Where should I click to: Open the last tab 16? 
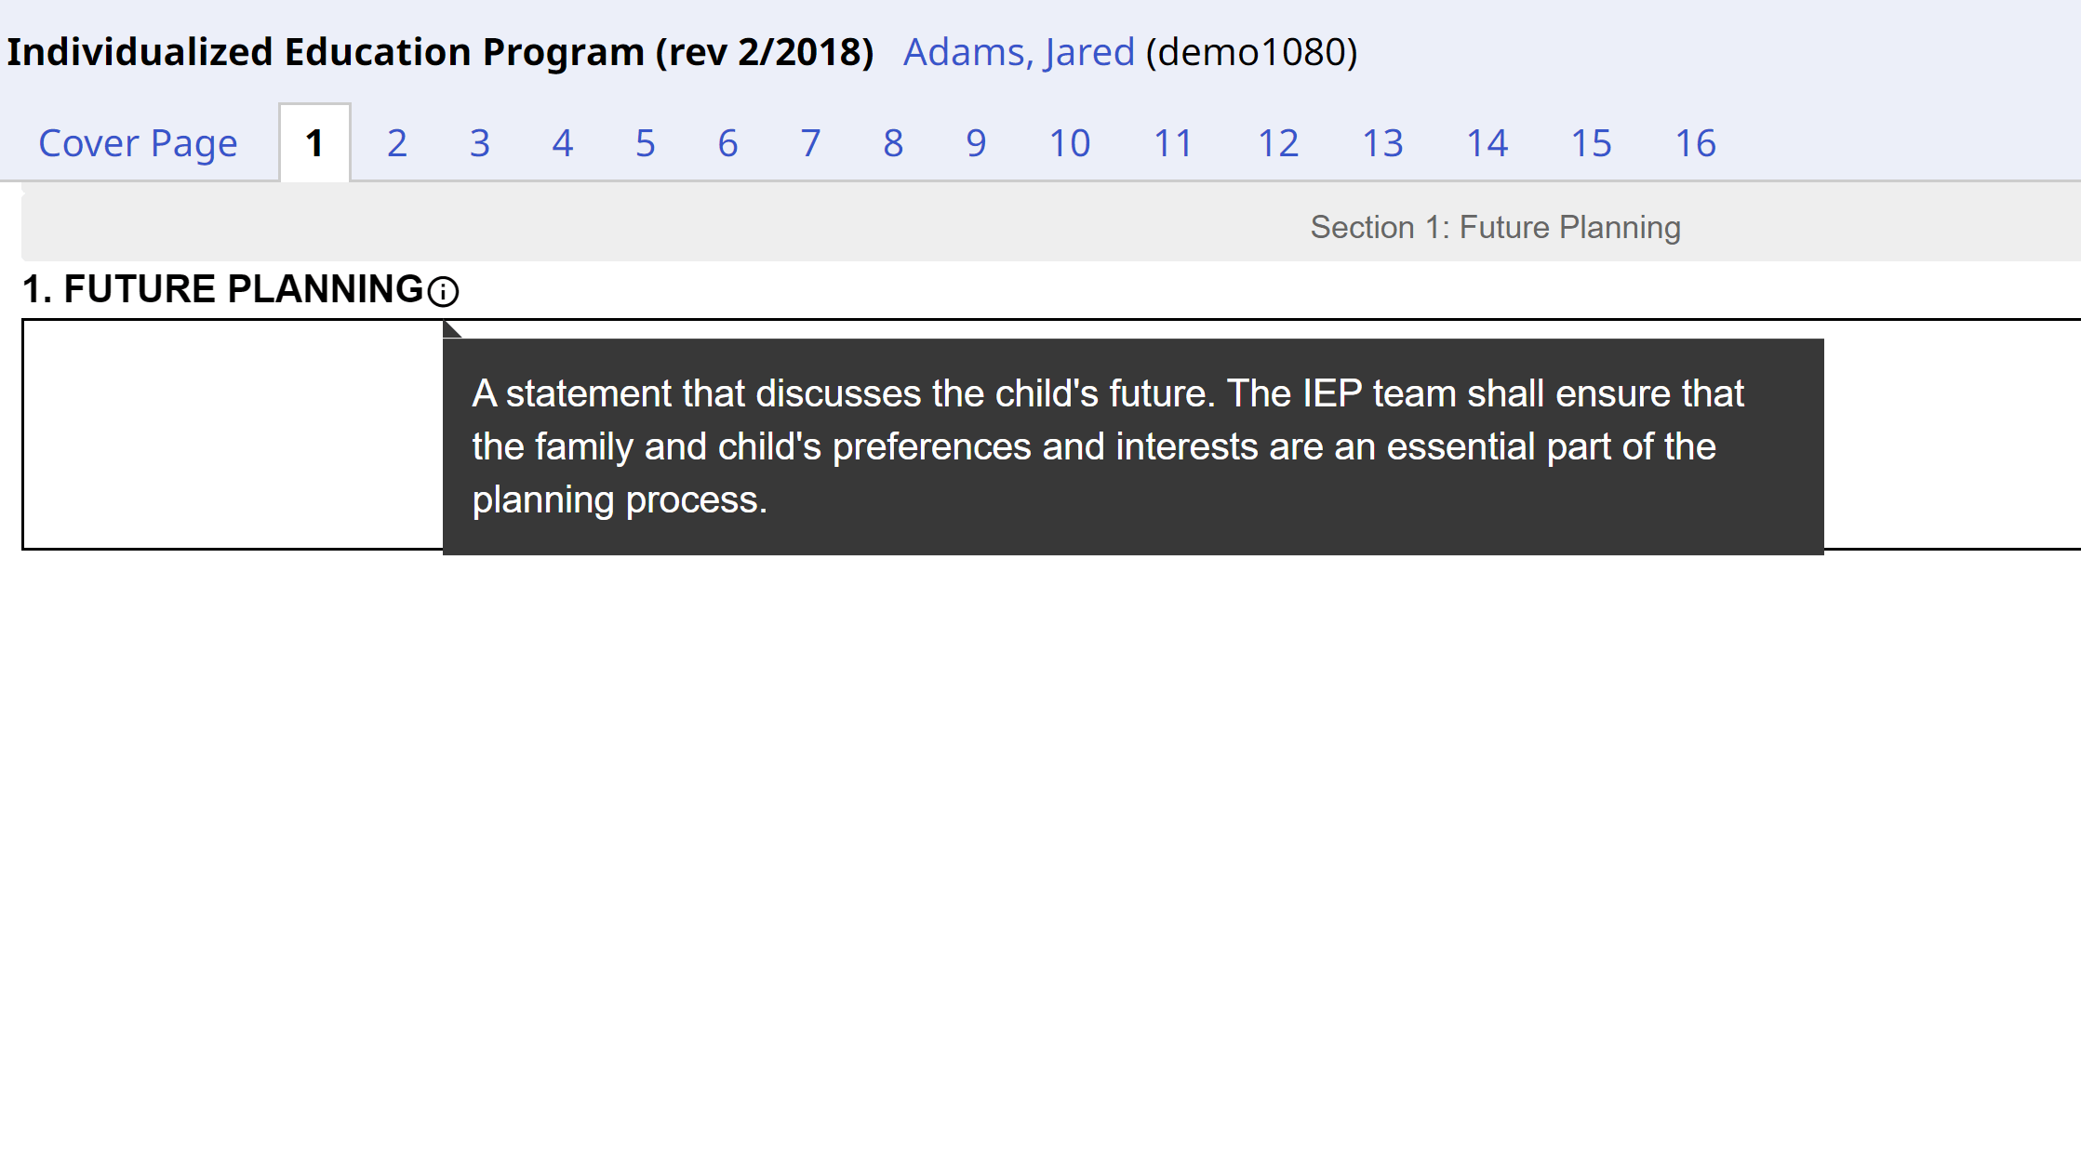pyautogui.click(x=1696, y=143)
